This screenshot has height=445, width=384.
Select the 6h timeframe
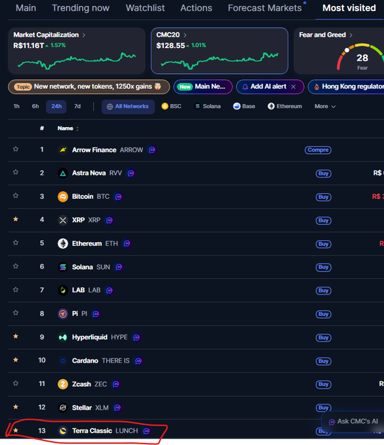pyautogui.click(x=35, y=107)
